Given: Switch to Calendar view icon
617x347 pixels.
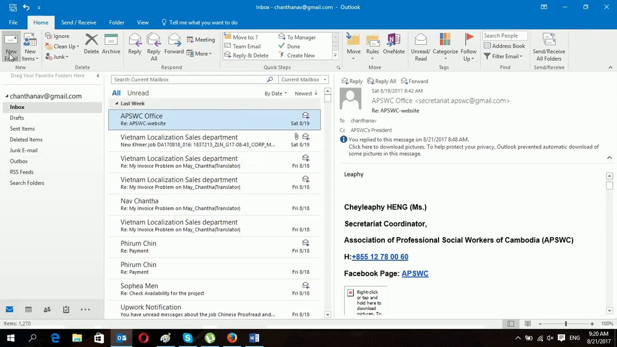Looking at the screenshot, I should [x=28, y=309].
